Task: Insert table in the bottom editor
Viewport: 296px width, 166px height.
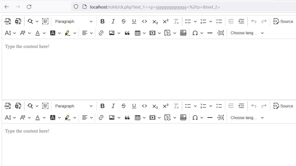Action: (137, 118)
